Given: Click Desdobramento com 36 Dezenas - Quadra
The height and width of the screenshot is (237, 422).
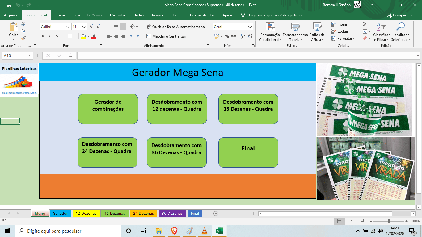Looking at the screenshot, I should (x=176, y=152).
